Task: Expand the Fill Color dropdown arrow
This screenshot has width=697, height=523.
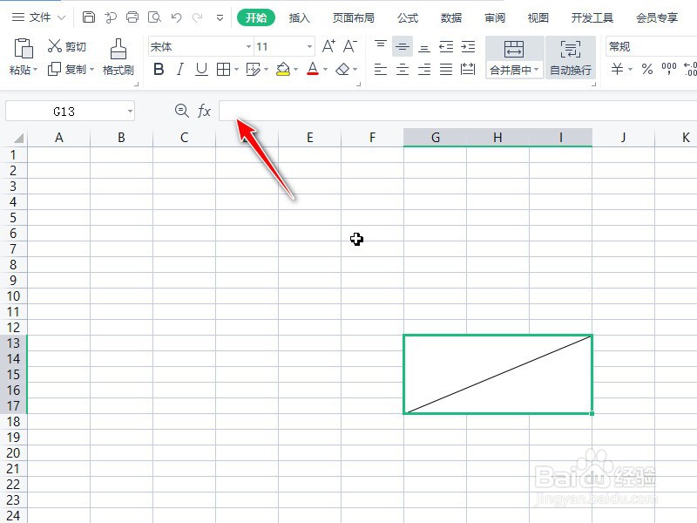Action: (x=296, y=70)
